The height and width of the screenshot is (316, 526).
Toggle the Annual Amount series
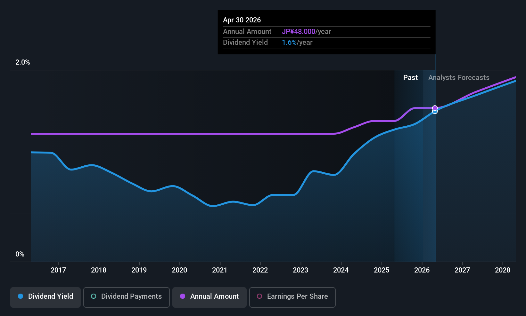pos(210,297)
